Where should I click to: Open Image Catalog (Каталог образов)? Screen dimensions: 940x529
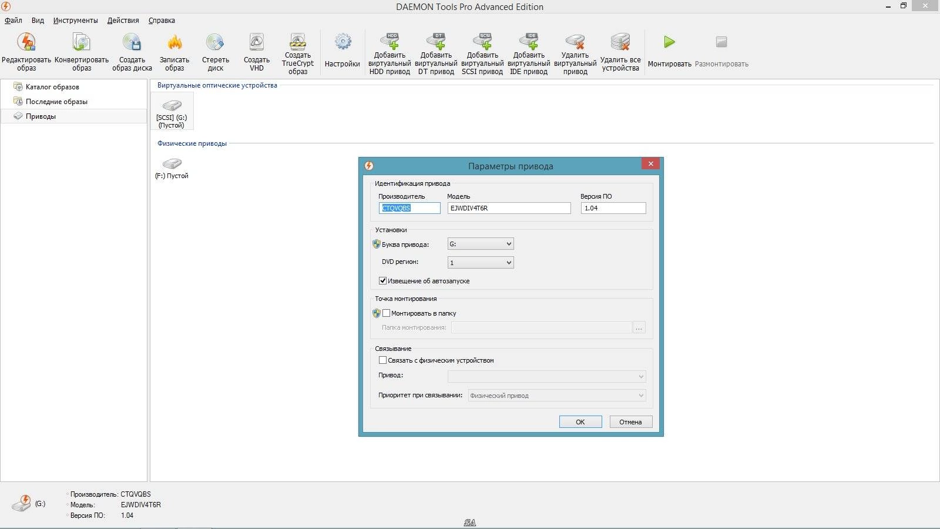[x=52, y=86]
